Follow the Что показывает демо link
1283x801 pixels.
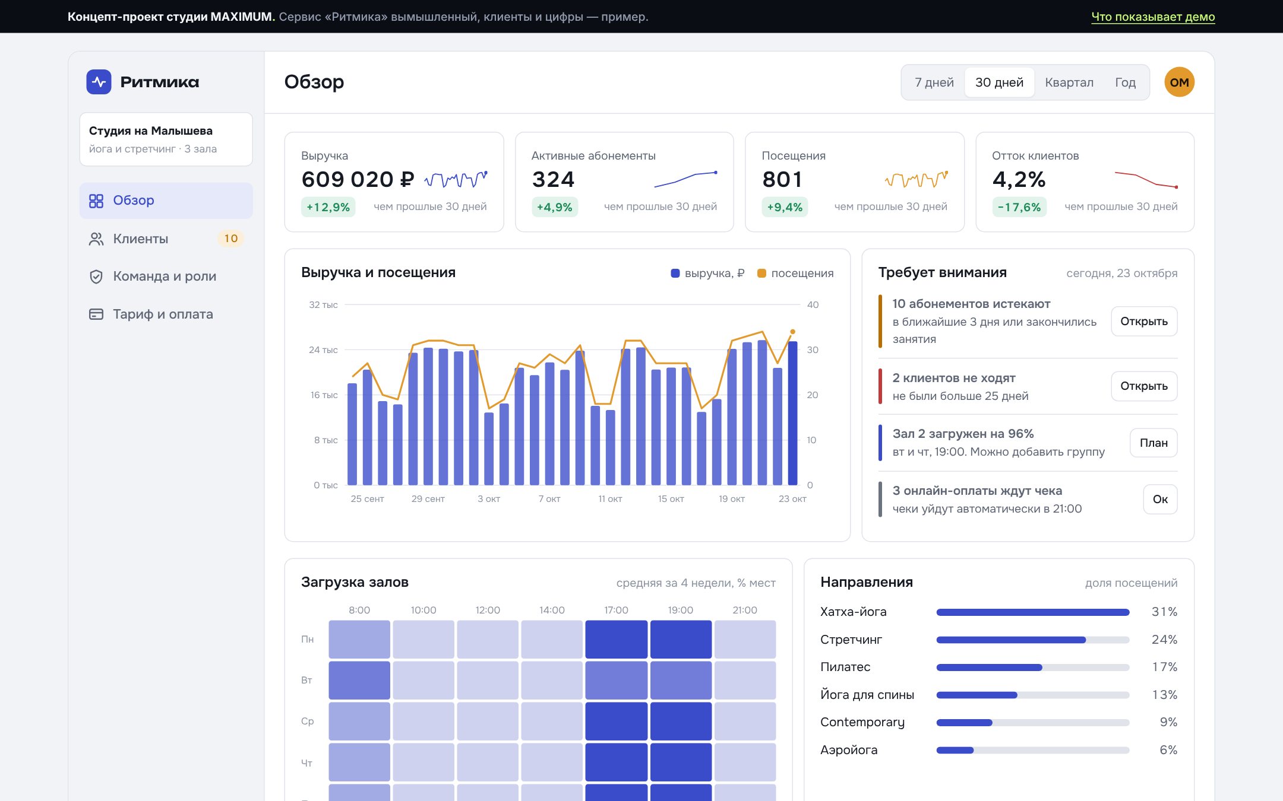[x=1153, y=17]
